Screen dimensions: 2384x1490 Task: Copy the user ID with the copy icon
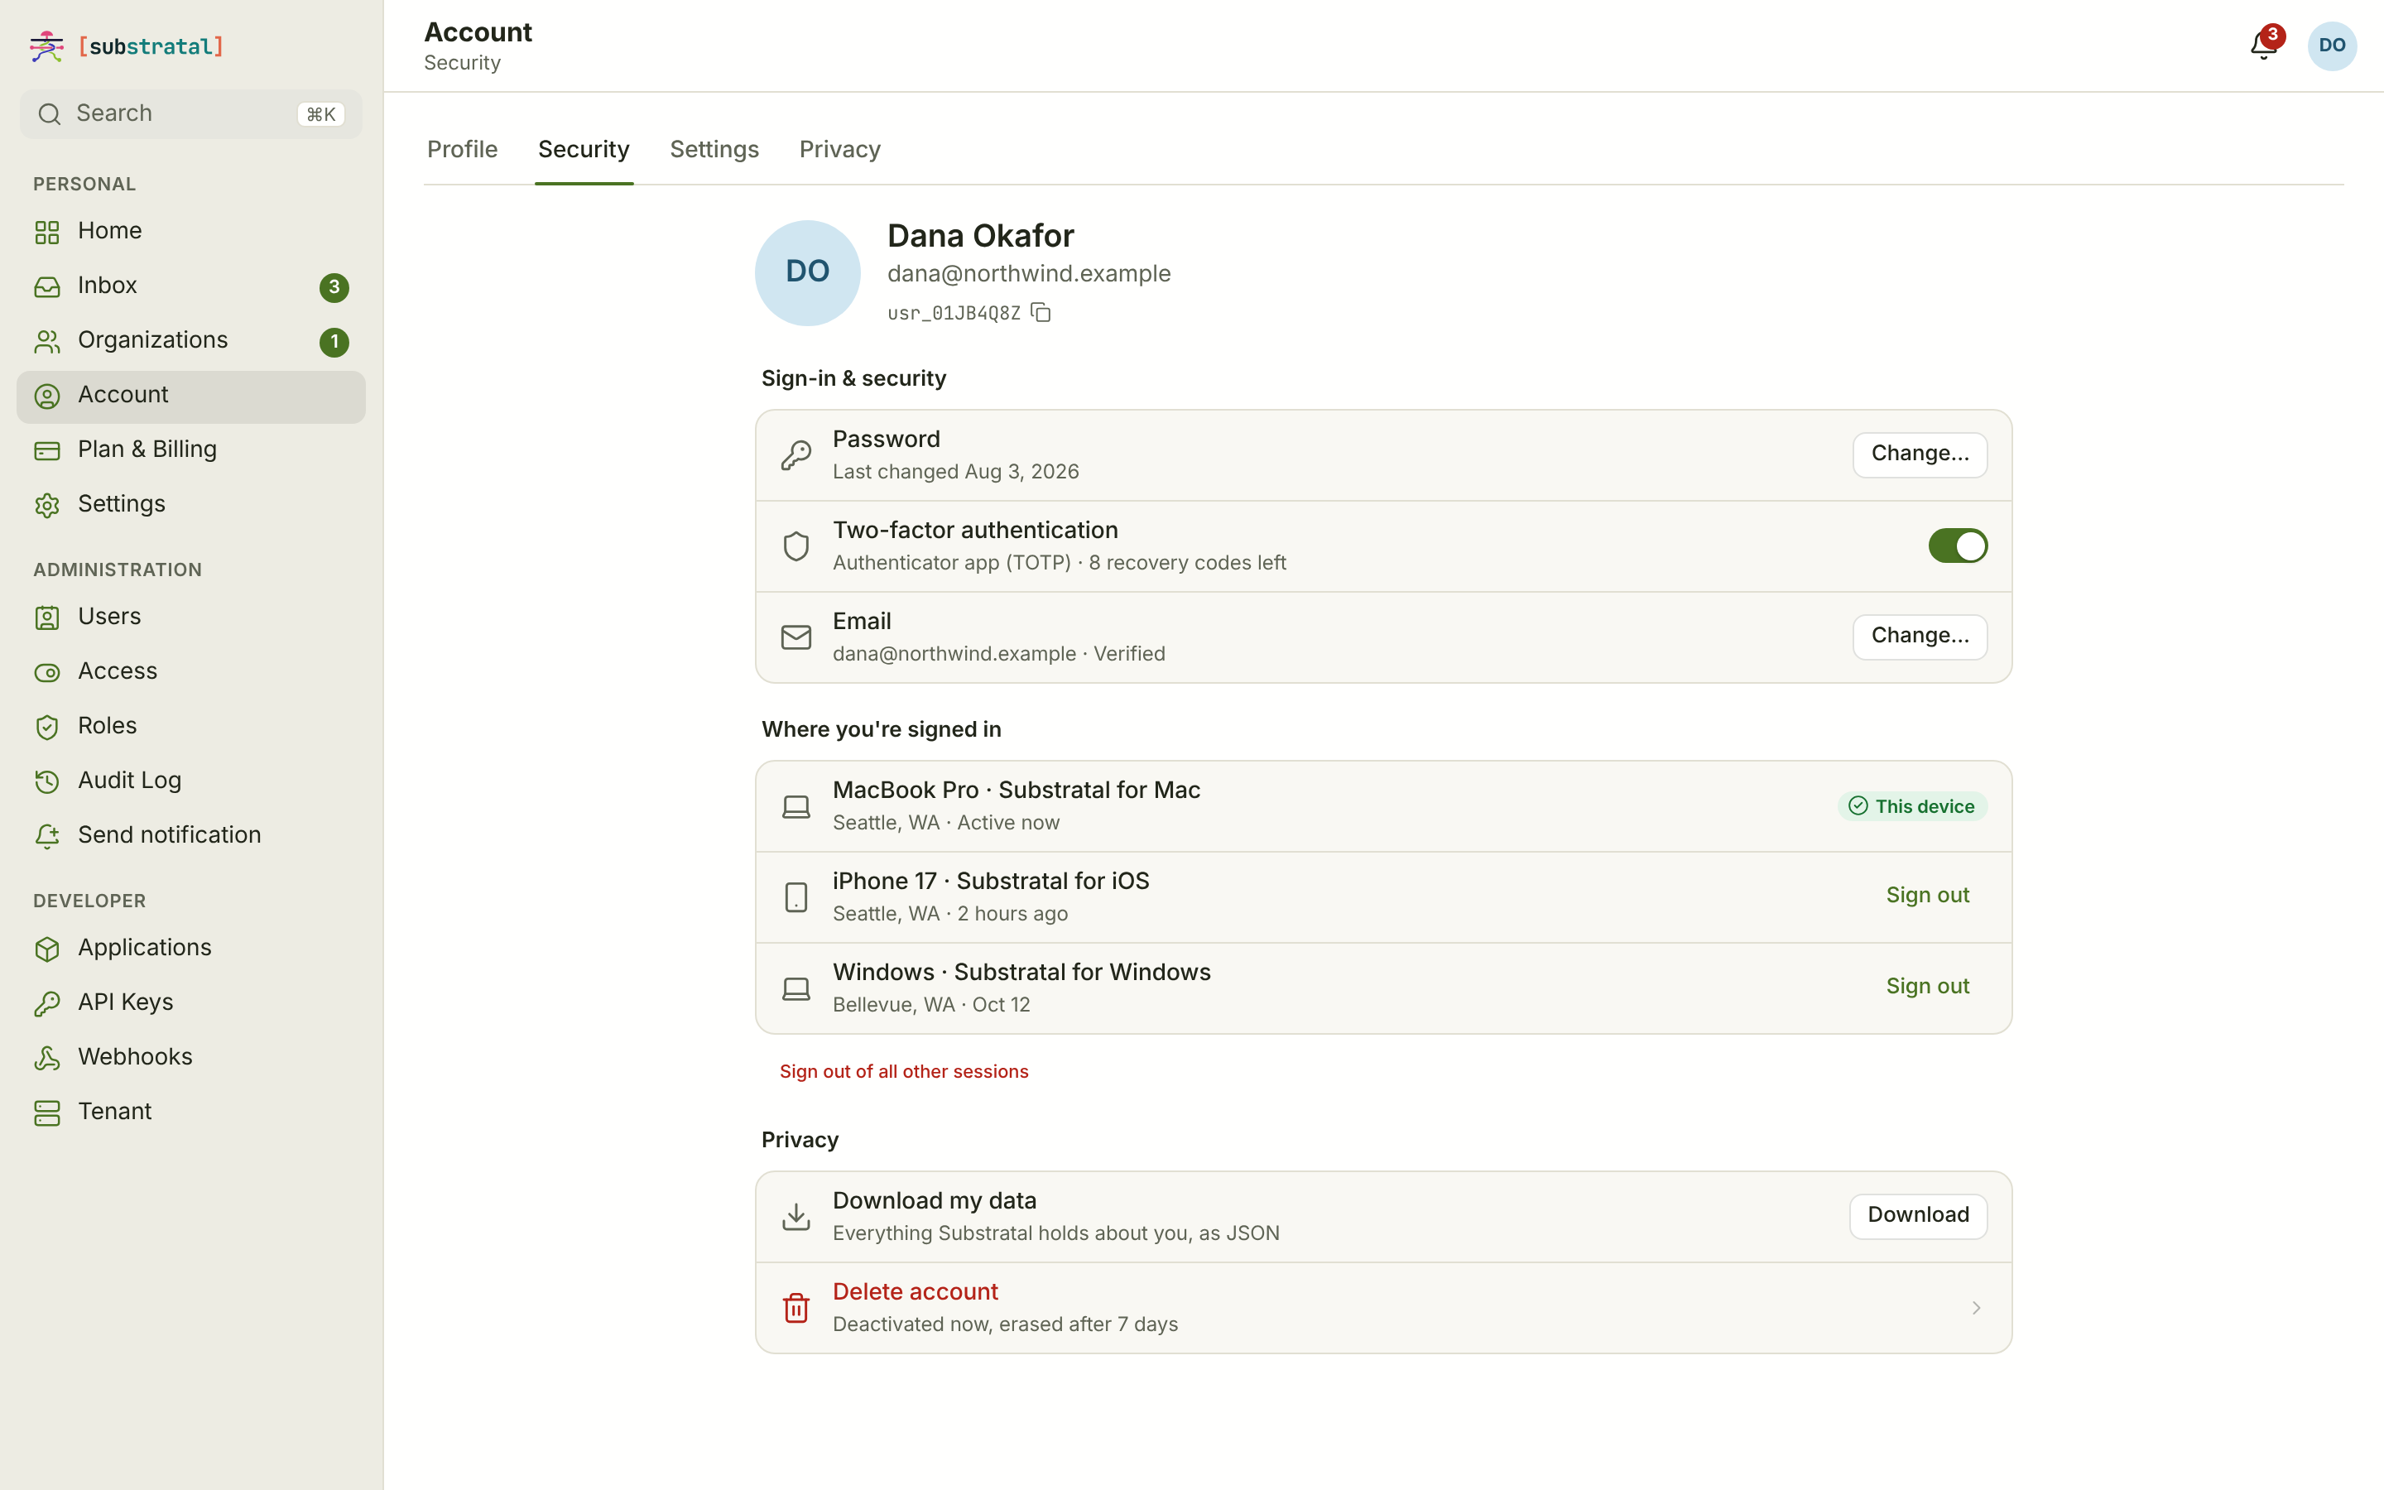(1041, 312)
